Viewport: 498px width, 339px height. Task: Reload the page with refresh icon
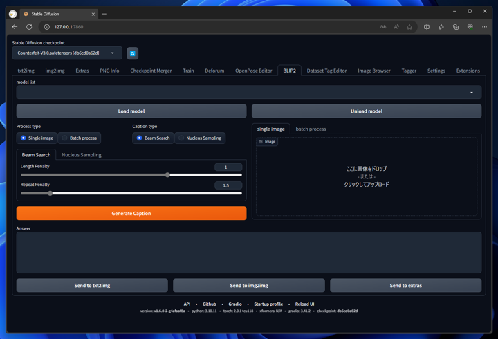(x=29, y=27)
